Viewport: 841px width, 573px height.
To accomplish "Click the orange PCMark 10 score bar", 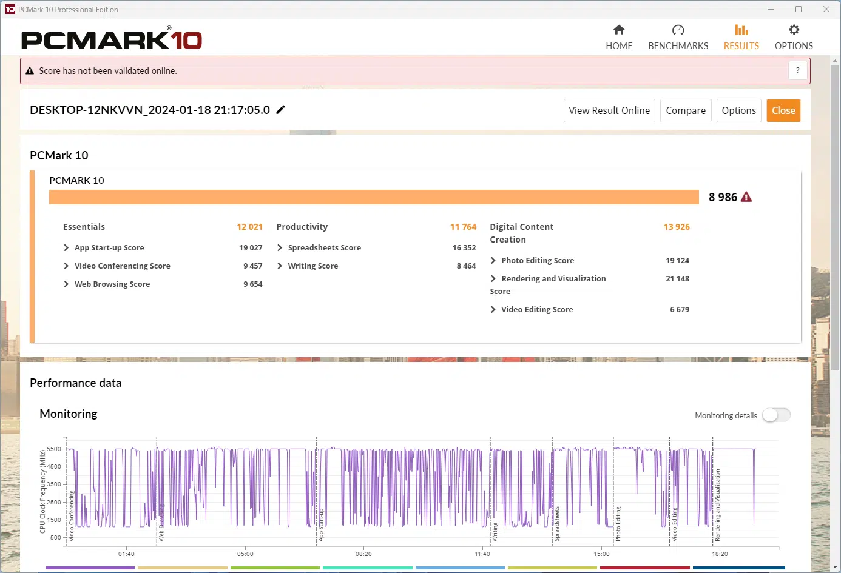I will (374, 197).
